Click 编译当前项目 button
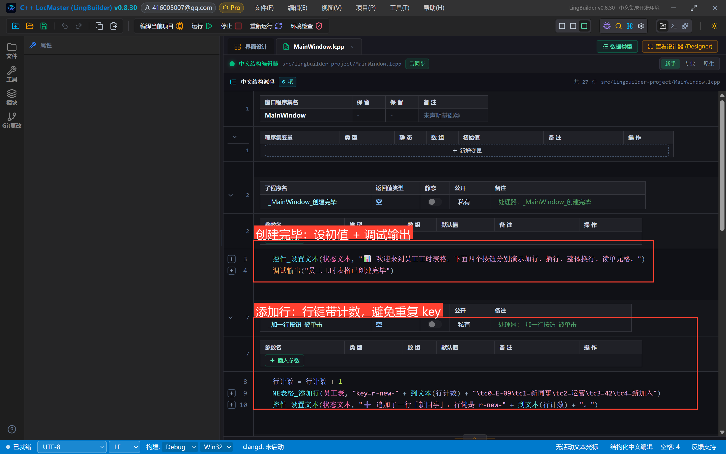 (161, 26)
